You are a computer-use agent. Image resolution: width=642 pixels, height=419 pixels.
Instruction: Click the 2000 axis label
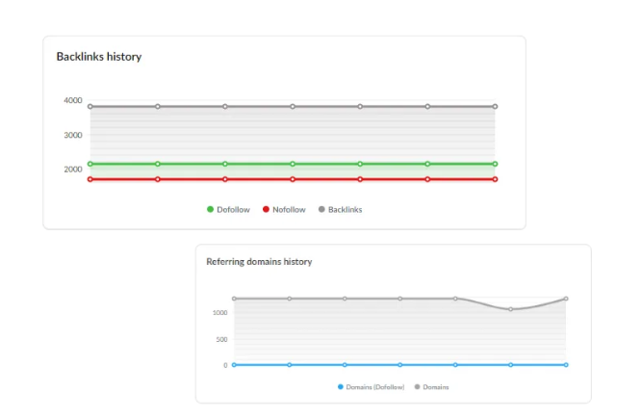tap(73, 170)
